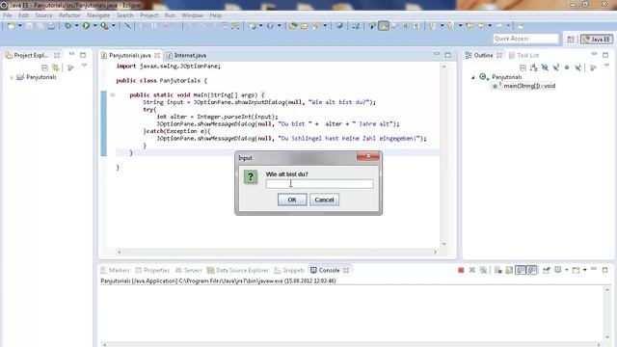Click Cancel in the Input dialog

[324, 200]
